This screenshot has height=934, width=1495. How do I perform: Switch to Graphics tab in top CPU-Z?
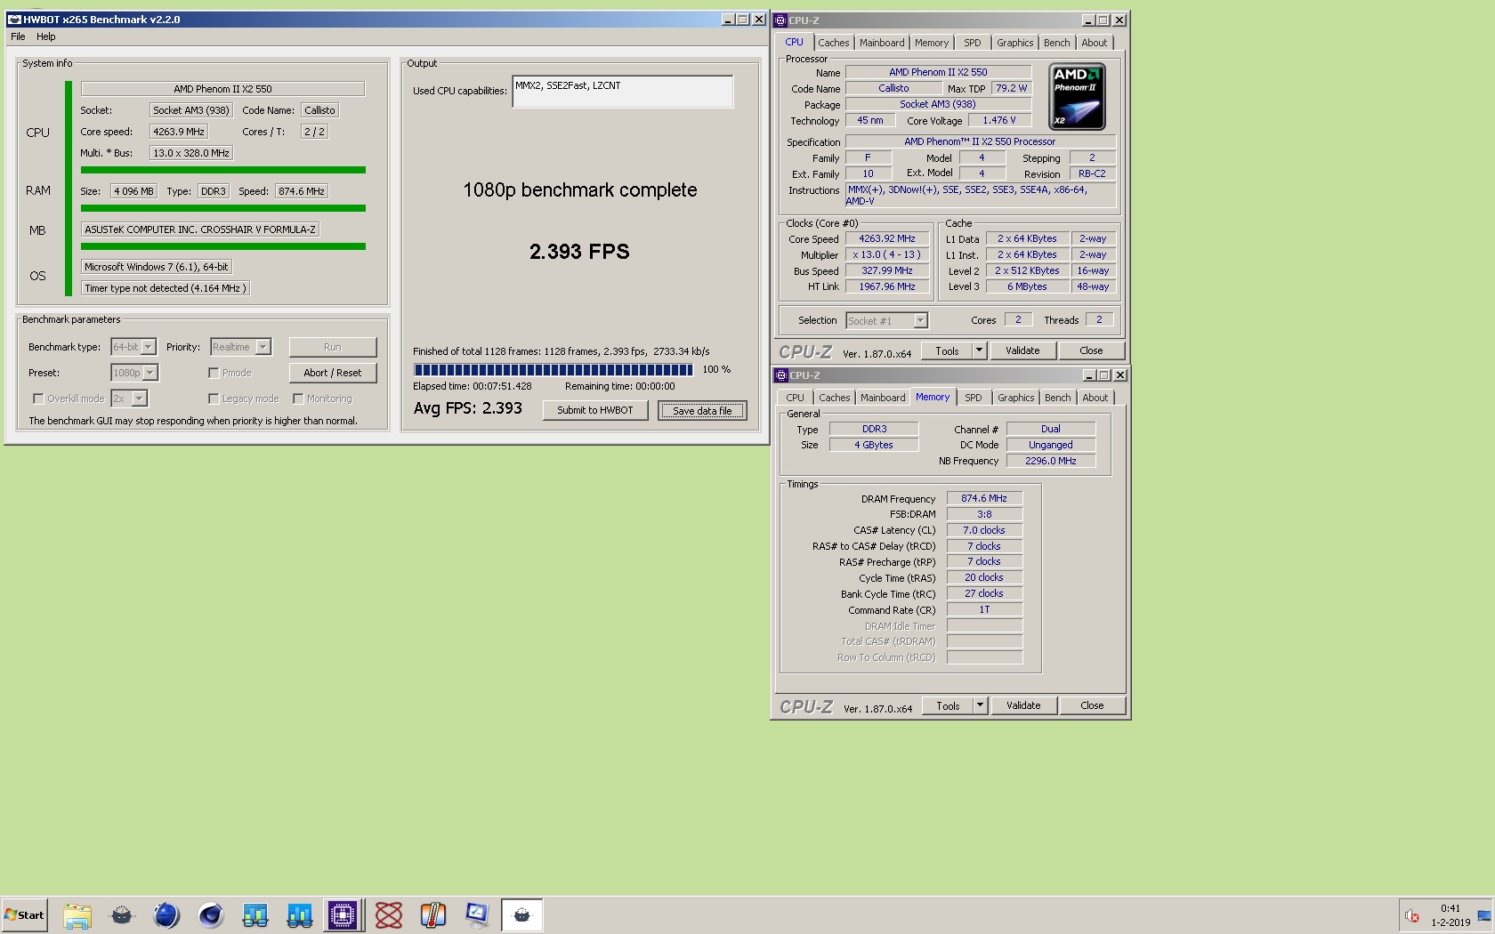(x=1015, y=43)
